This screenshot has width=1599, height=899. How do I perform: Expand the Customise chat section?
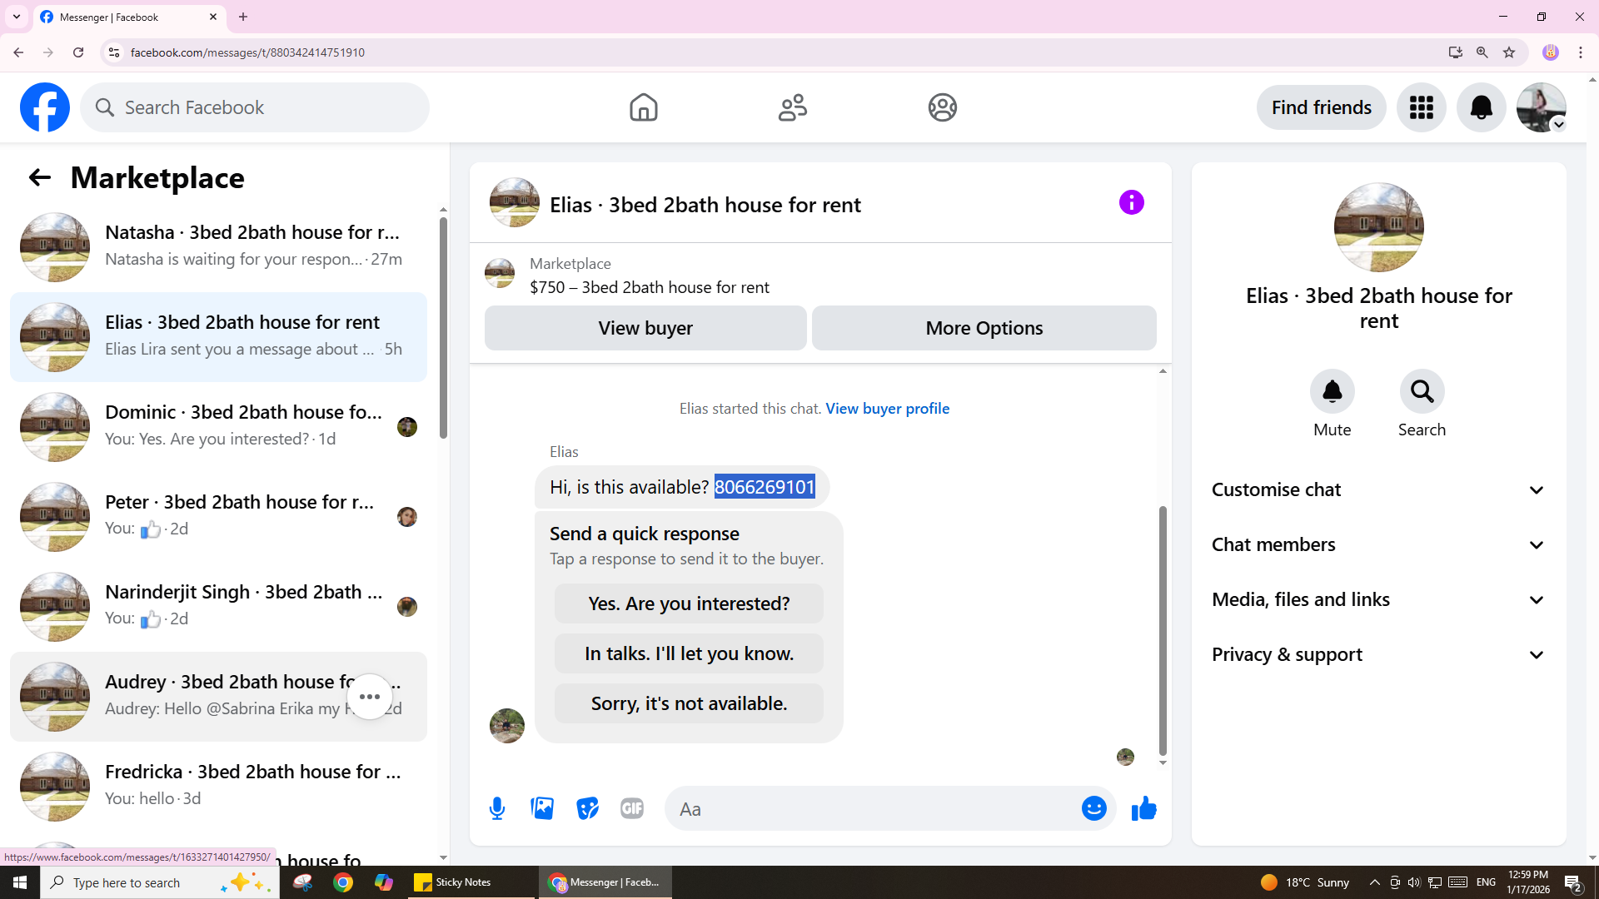pos(1378,489)
